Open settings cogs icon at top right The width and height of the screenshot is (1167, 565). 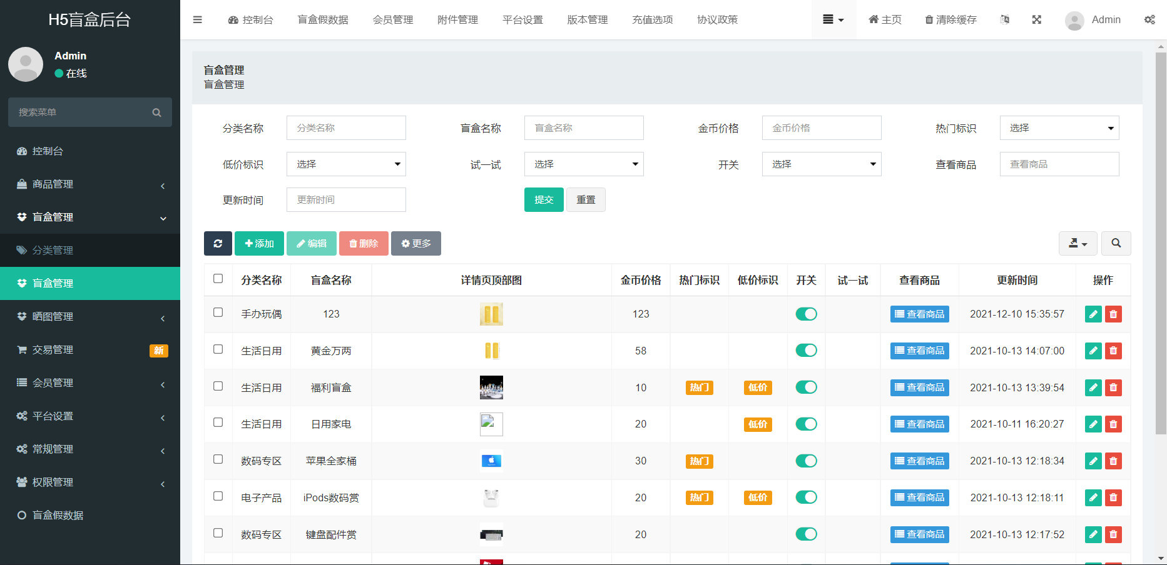coord(1149,19)
